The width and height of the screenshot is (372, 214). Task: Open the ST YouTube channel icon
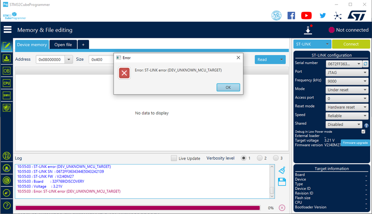[x=306, y=16]
